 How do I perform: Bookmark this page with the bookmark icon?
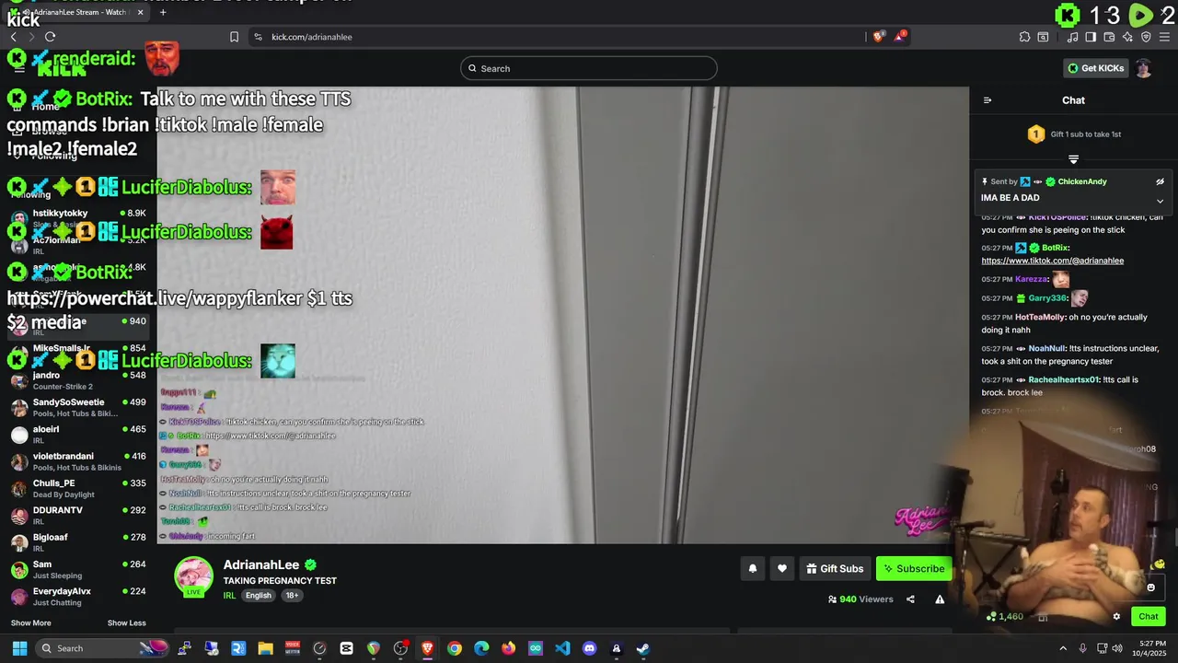point(234,37)
